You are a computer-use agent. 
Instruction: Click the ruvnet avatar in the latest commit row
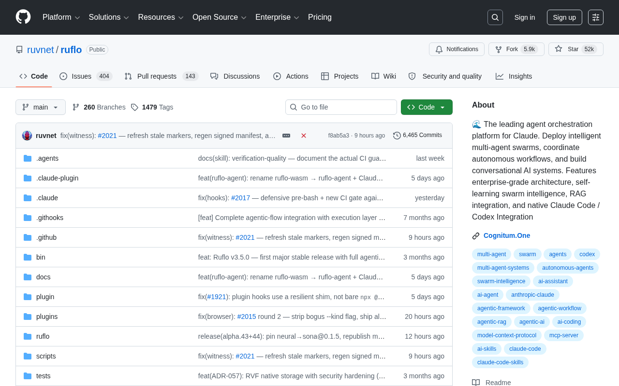[27, 136]
